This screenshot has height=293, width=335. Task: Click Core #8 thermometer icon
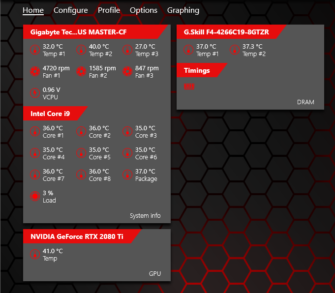pyautogui.click(x=81, y=175)
